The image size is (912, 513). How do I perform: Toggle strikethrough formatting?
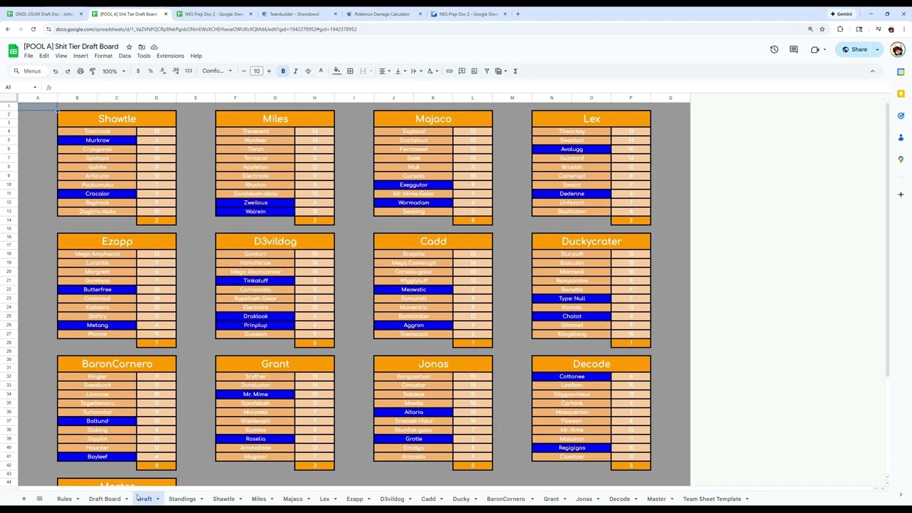308,71
